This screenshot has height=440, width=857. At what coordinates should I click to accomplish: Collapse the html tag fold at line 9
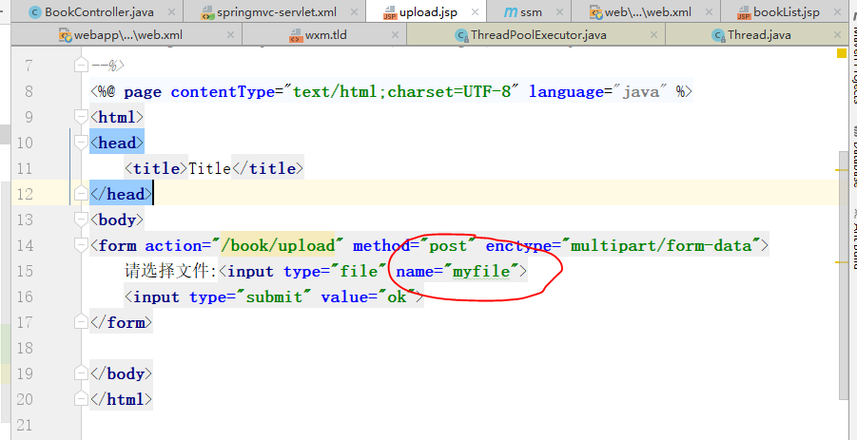coord(80,117)
